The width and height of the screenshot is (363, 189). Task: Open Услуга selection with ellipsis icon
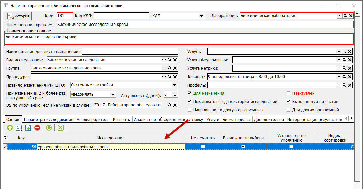tap(338, 51)
